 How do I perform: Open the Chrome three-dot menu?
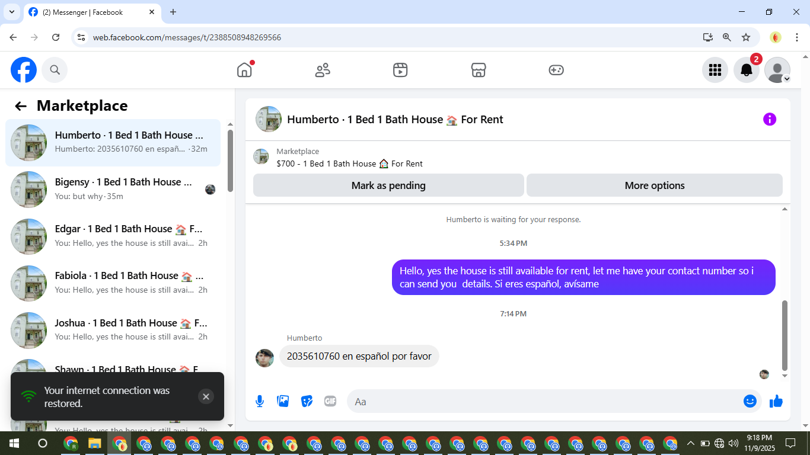point(798,37)
